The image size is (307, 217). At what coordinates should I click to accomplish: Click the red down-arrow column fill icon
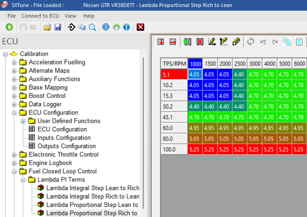point(161,42)
